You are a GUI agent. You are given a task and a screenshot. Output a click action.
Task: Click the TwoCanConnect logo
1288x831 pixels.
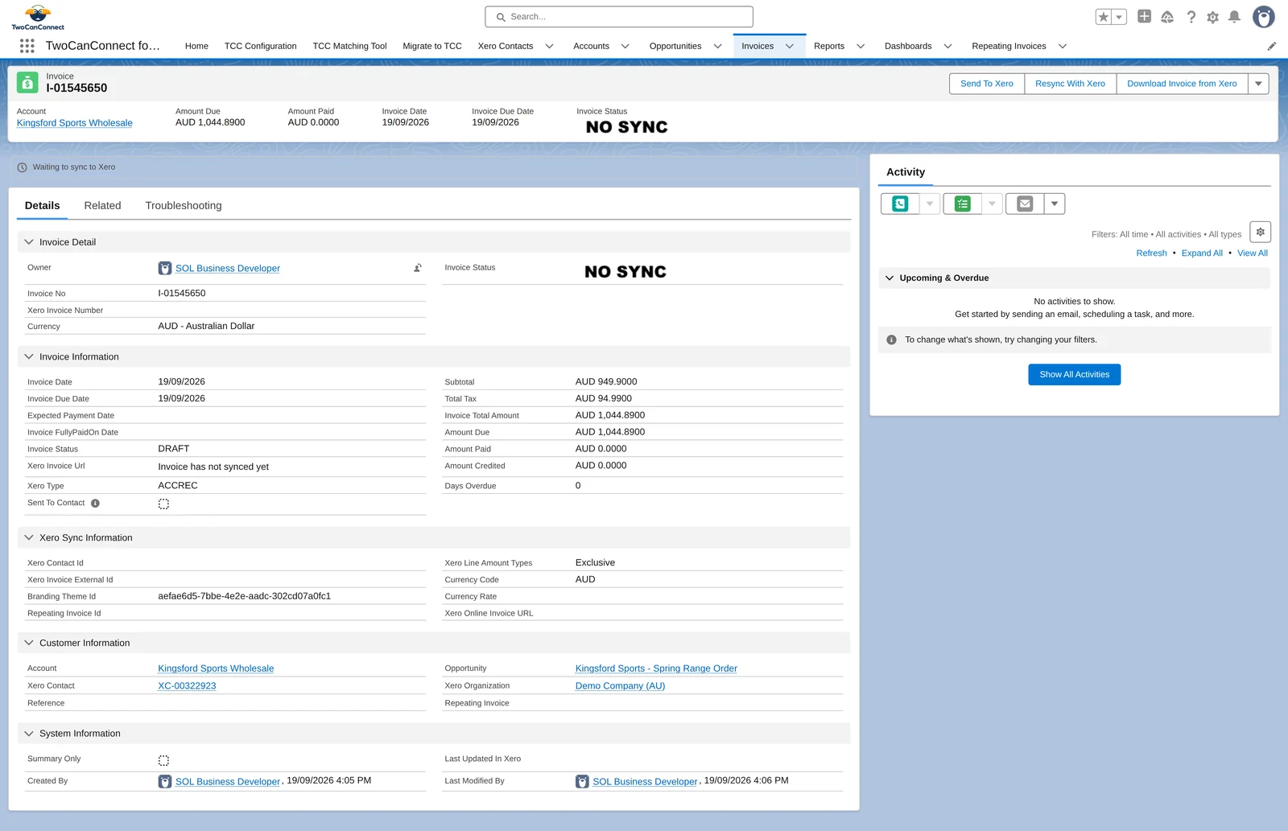(38, 18)
